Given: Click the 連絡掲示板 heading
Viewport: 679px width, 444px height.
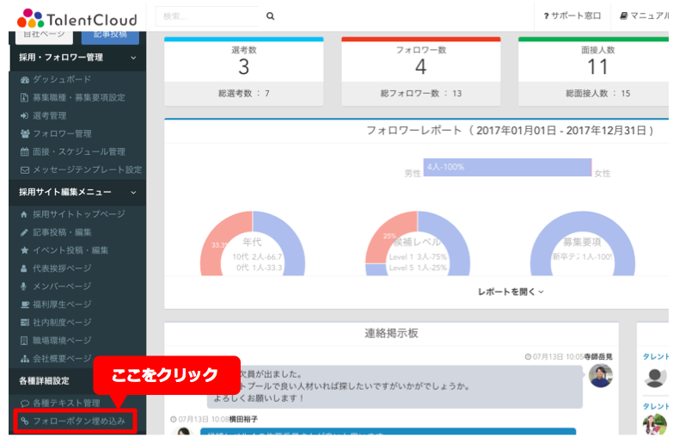Looking at the screenshot, I should (391, 333).
